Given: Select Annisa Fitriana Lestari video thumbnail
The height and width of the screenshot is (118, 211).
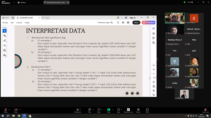Looking at the screenshot, I should click(175, 18).
